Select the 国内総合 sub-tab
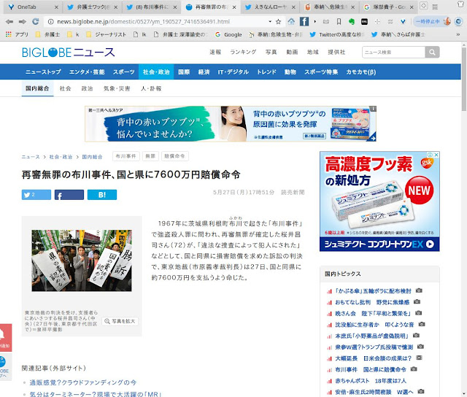 pyautogui.click(x=37, y=88)
